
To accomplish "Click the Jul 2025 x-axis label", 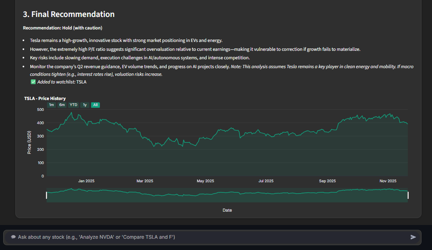I will click(x=266, y=181).
